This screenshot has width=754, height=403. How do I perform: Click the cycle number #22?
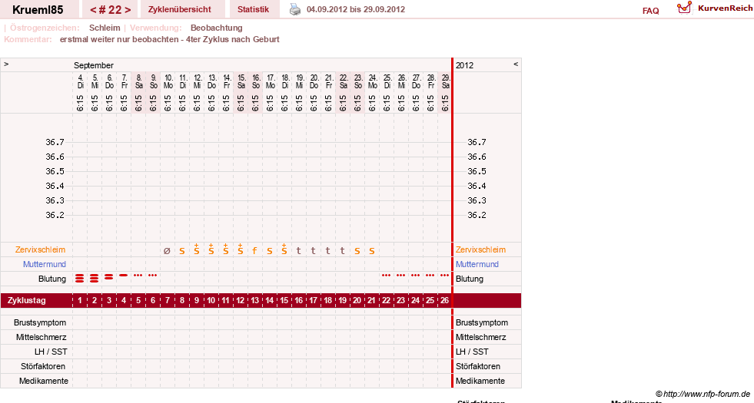coord(110,10)
